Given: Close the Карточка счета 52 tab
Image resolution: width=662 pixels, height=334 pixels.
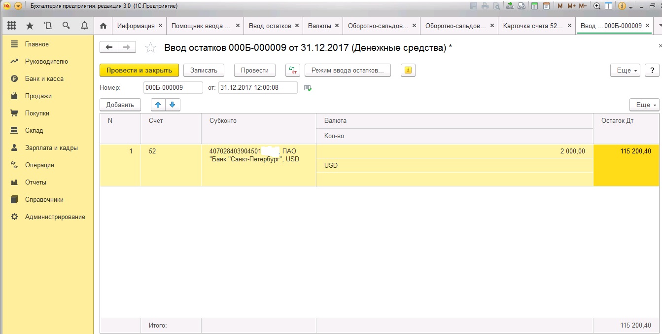Looking at the screenshot, I should pyautogui.click(x=569, y=26).
